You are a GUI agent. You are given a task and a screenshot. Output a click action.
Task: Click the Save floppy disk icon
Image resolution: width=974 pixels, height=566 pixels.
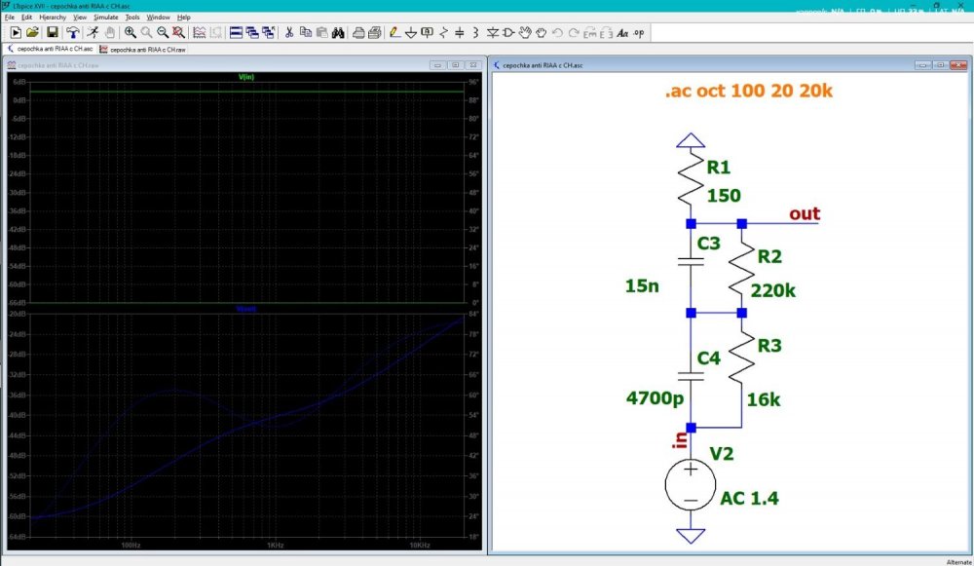pos(53,32)
